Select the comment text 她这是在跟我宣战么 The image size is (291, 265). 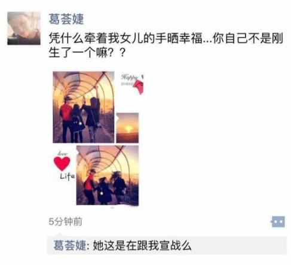click(142, 245)
